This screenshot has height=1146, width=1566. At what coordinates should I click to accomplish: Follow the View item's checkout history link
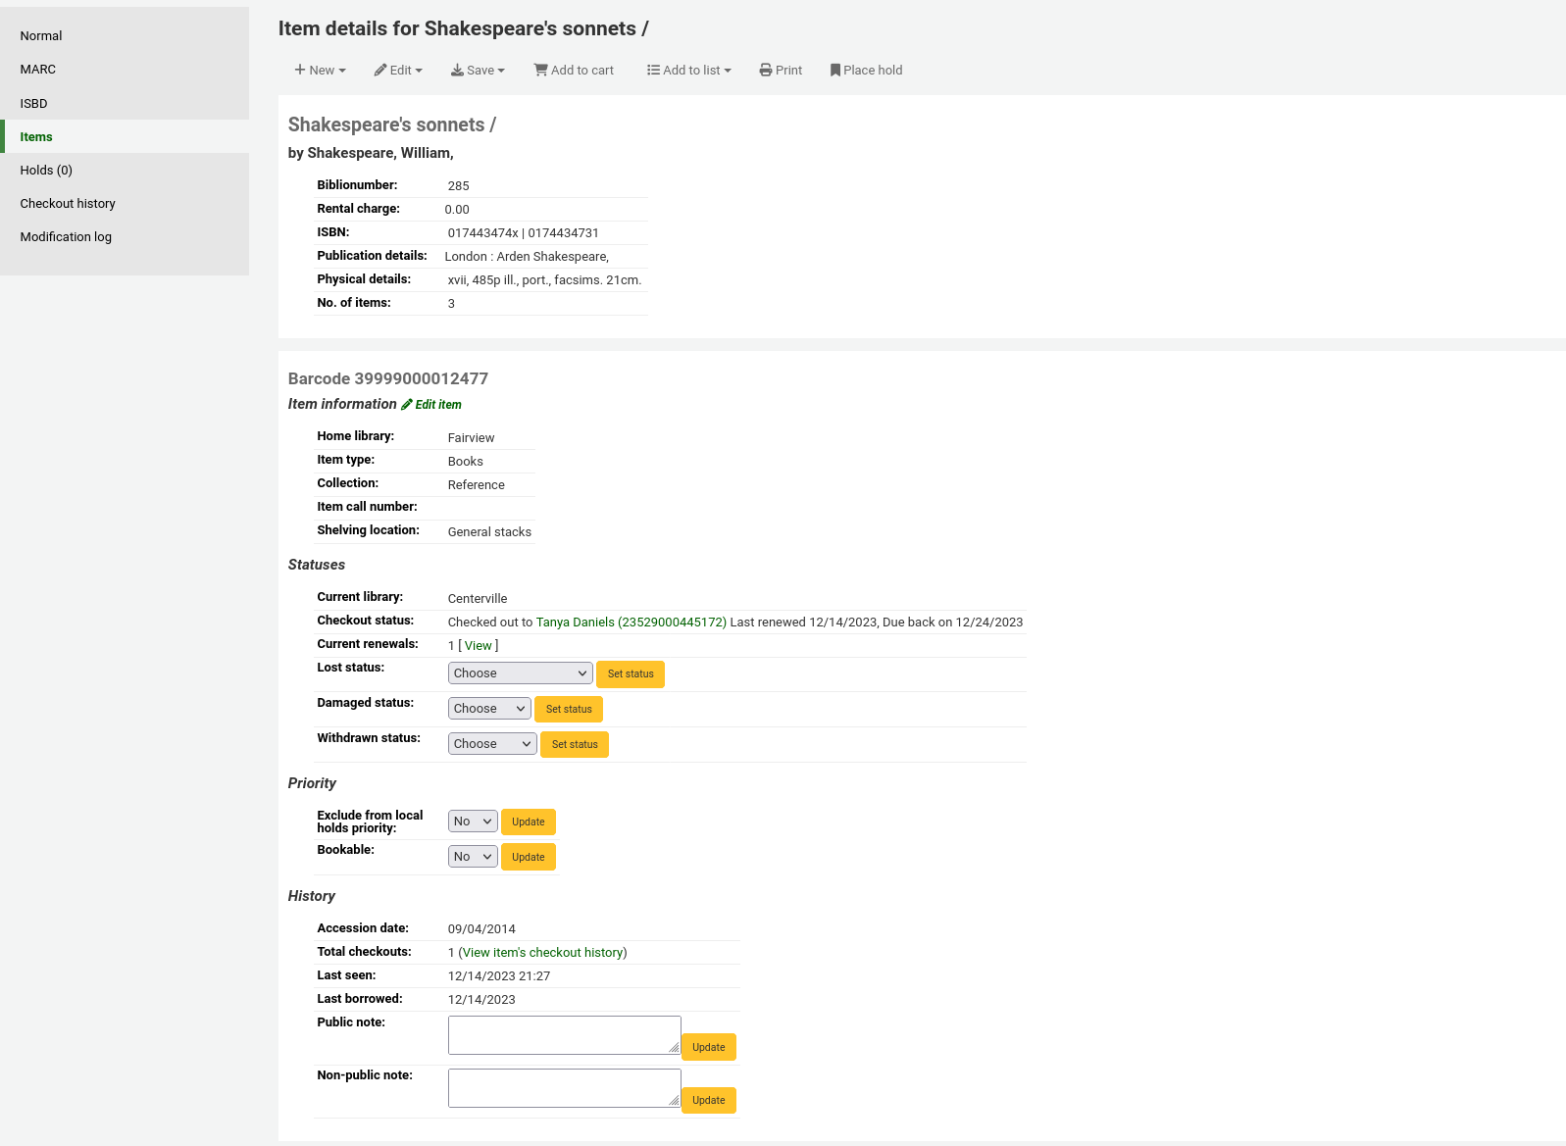click(x=542, y=953)
